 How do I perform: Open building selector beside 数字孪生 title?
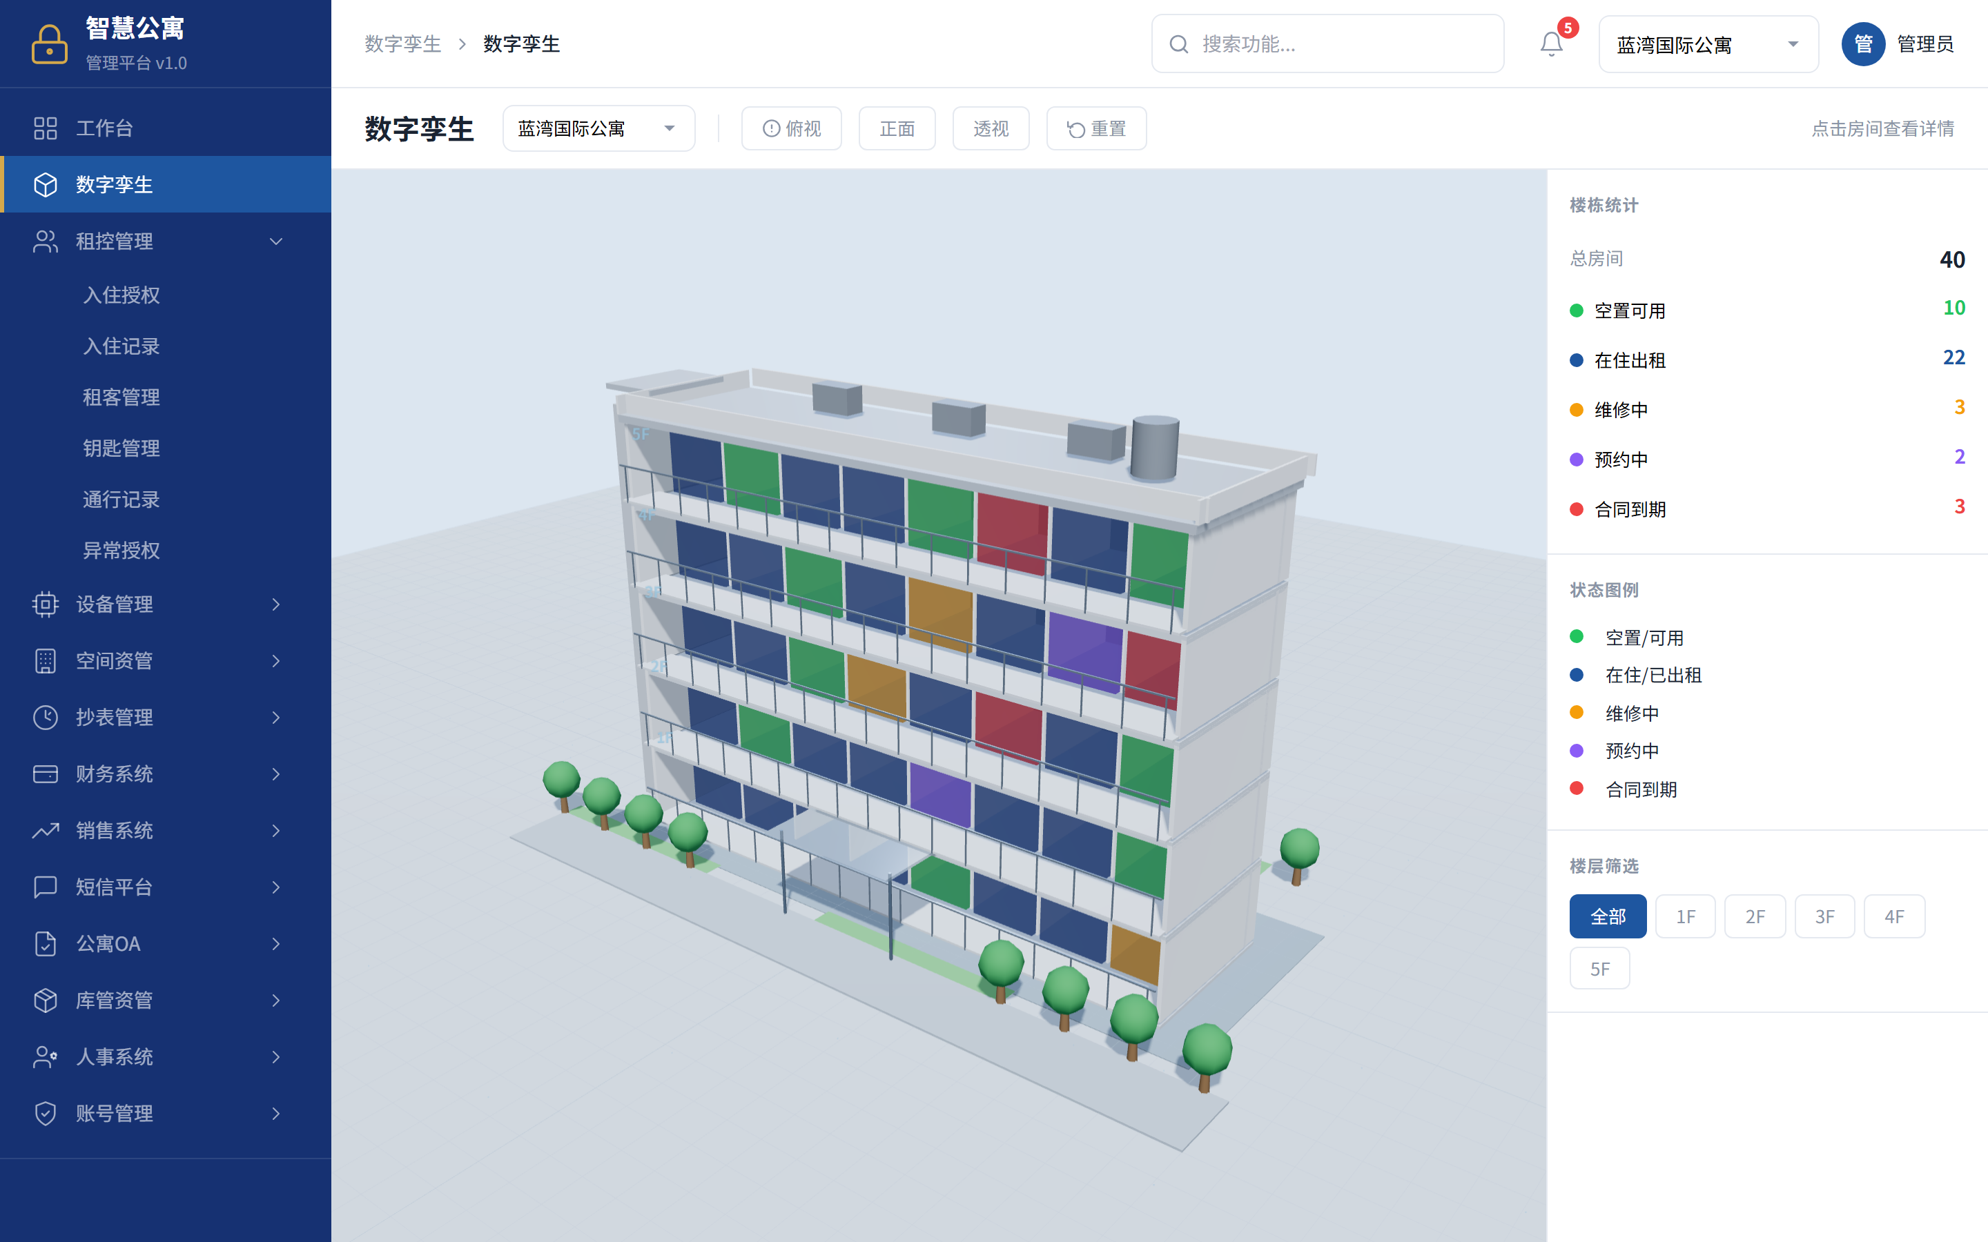click(598, 129)
